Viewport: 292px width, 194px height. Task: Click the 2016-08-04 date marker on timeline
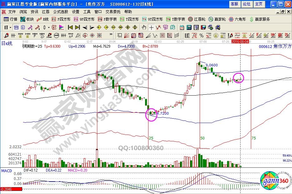pyautogui.click(x=240, y=41)
